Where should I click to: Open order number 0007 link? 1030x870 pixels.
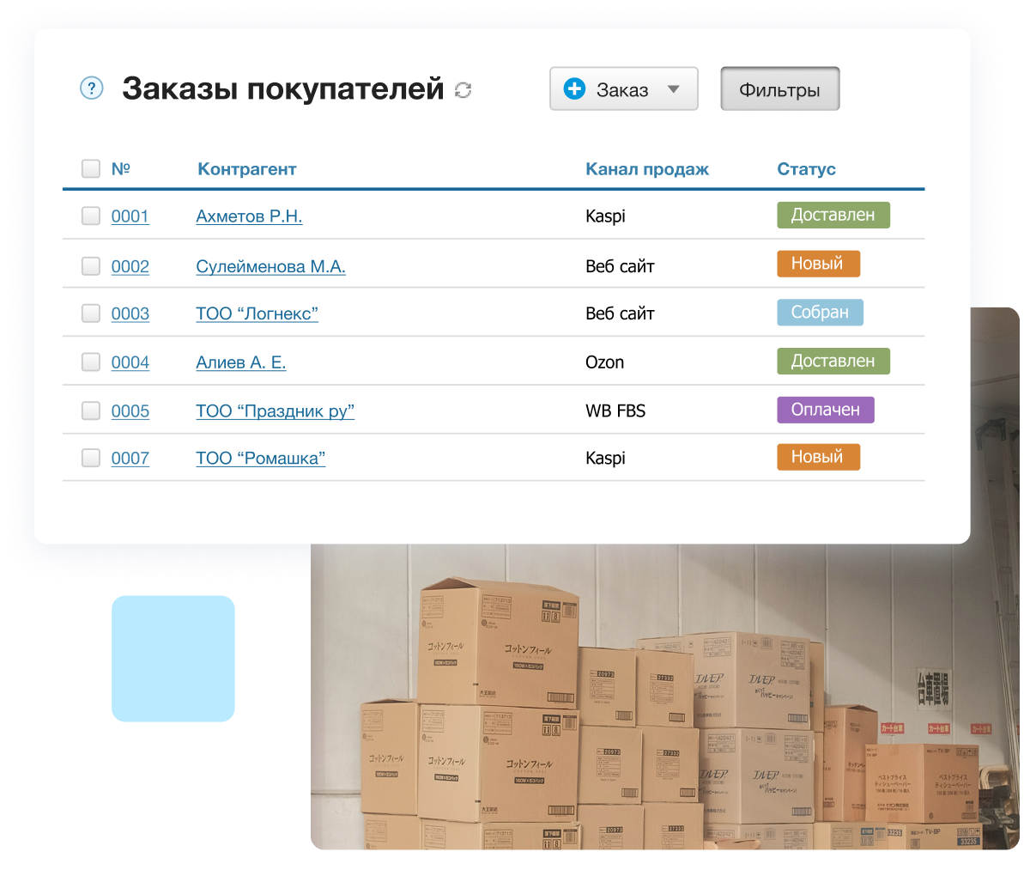pyautogui.click(x=130, y=459)
